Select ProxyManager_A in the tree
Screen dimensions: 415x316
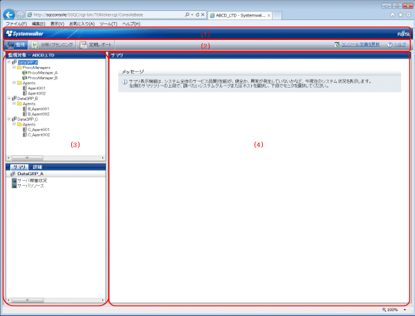pos(43,72)
